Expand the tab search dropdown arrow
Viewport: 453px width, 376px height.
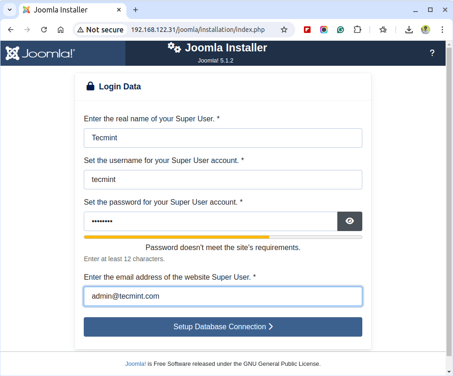point(10,10)
